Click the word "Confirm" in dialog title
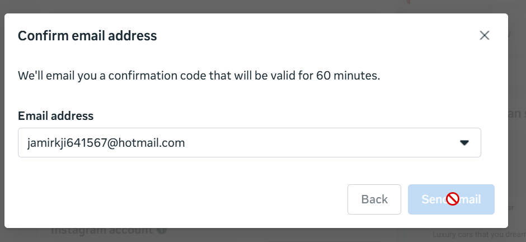This screenshot has height=242, width=526. [x=40, y=36]
